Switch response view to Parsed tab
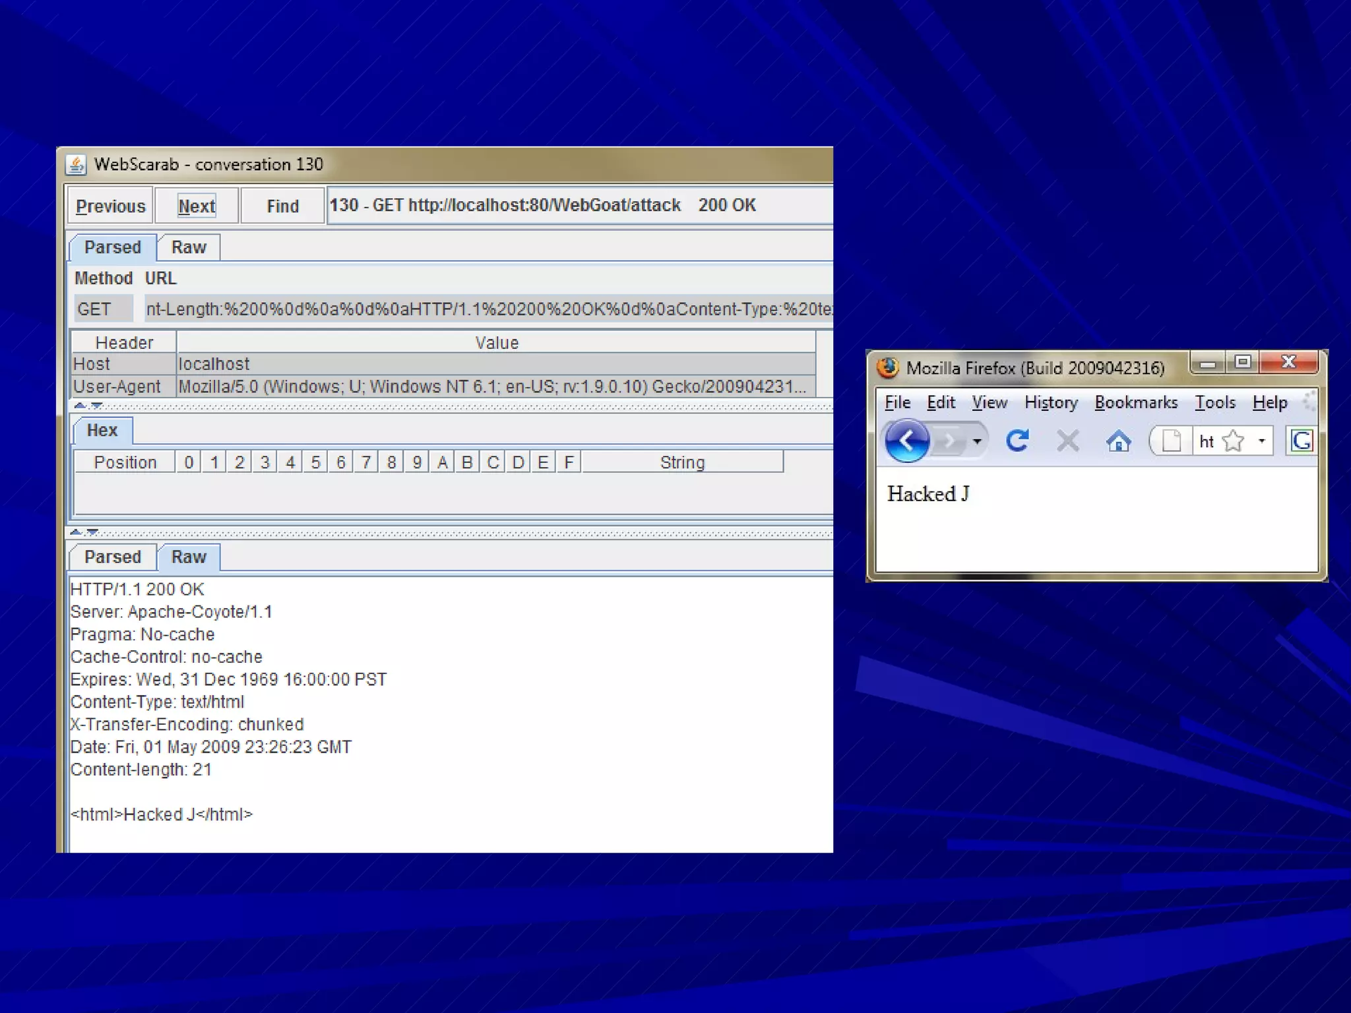The image size is (1351, 1013). pos(113,557)
